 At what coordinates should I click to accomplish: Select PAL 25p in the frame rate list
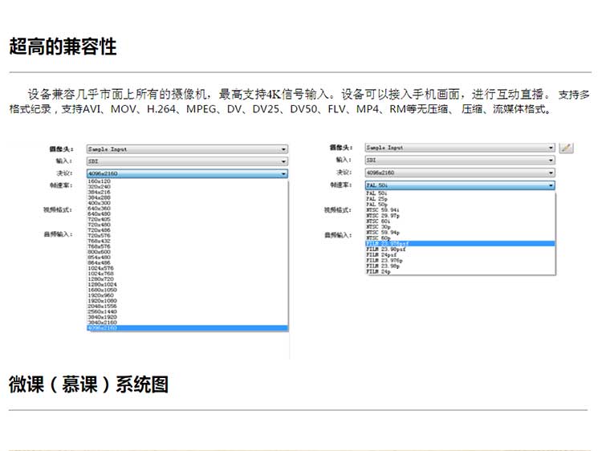tap(376, 199)
